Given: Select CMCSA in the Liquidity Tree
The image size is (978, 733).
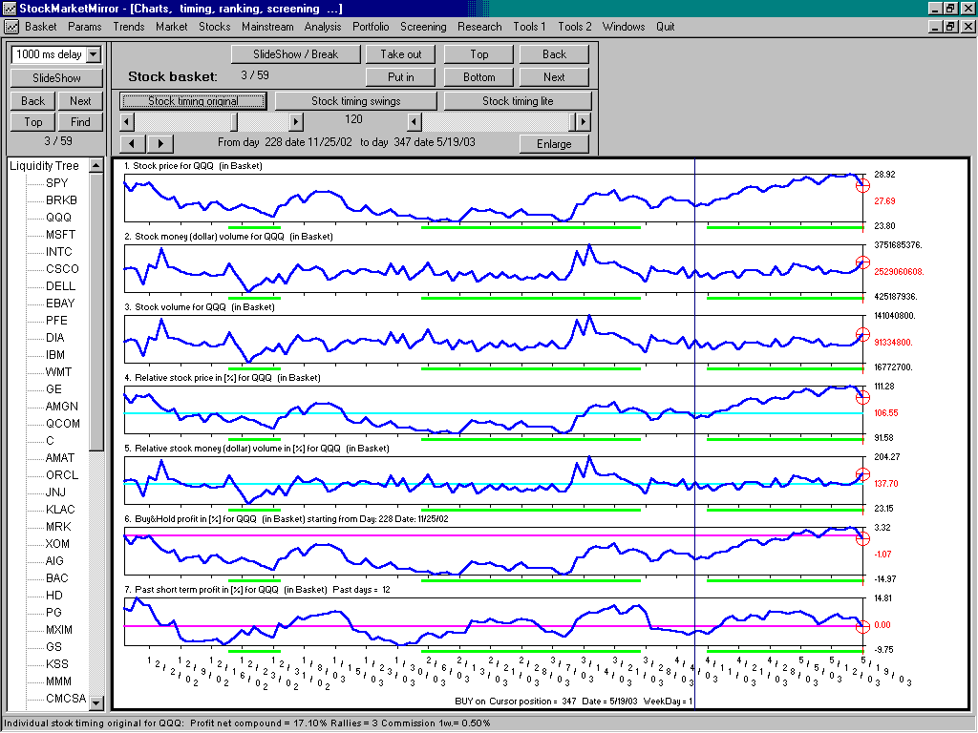Looking at the screenshot, I should coord(66,699).
